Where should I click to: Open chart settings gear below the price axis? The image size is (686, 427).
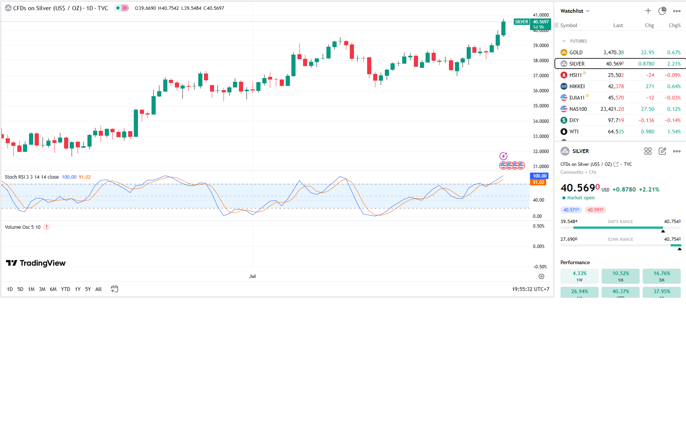[x=541, y=276]
